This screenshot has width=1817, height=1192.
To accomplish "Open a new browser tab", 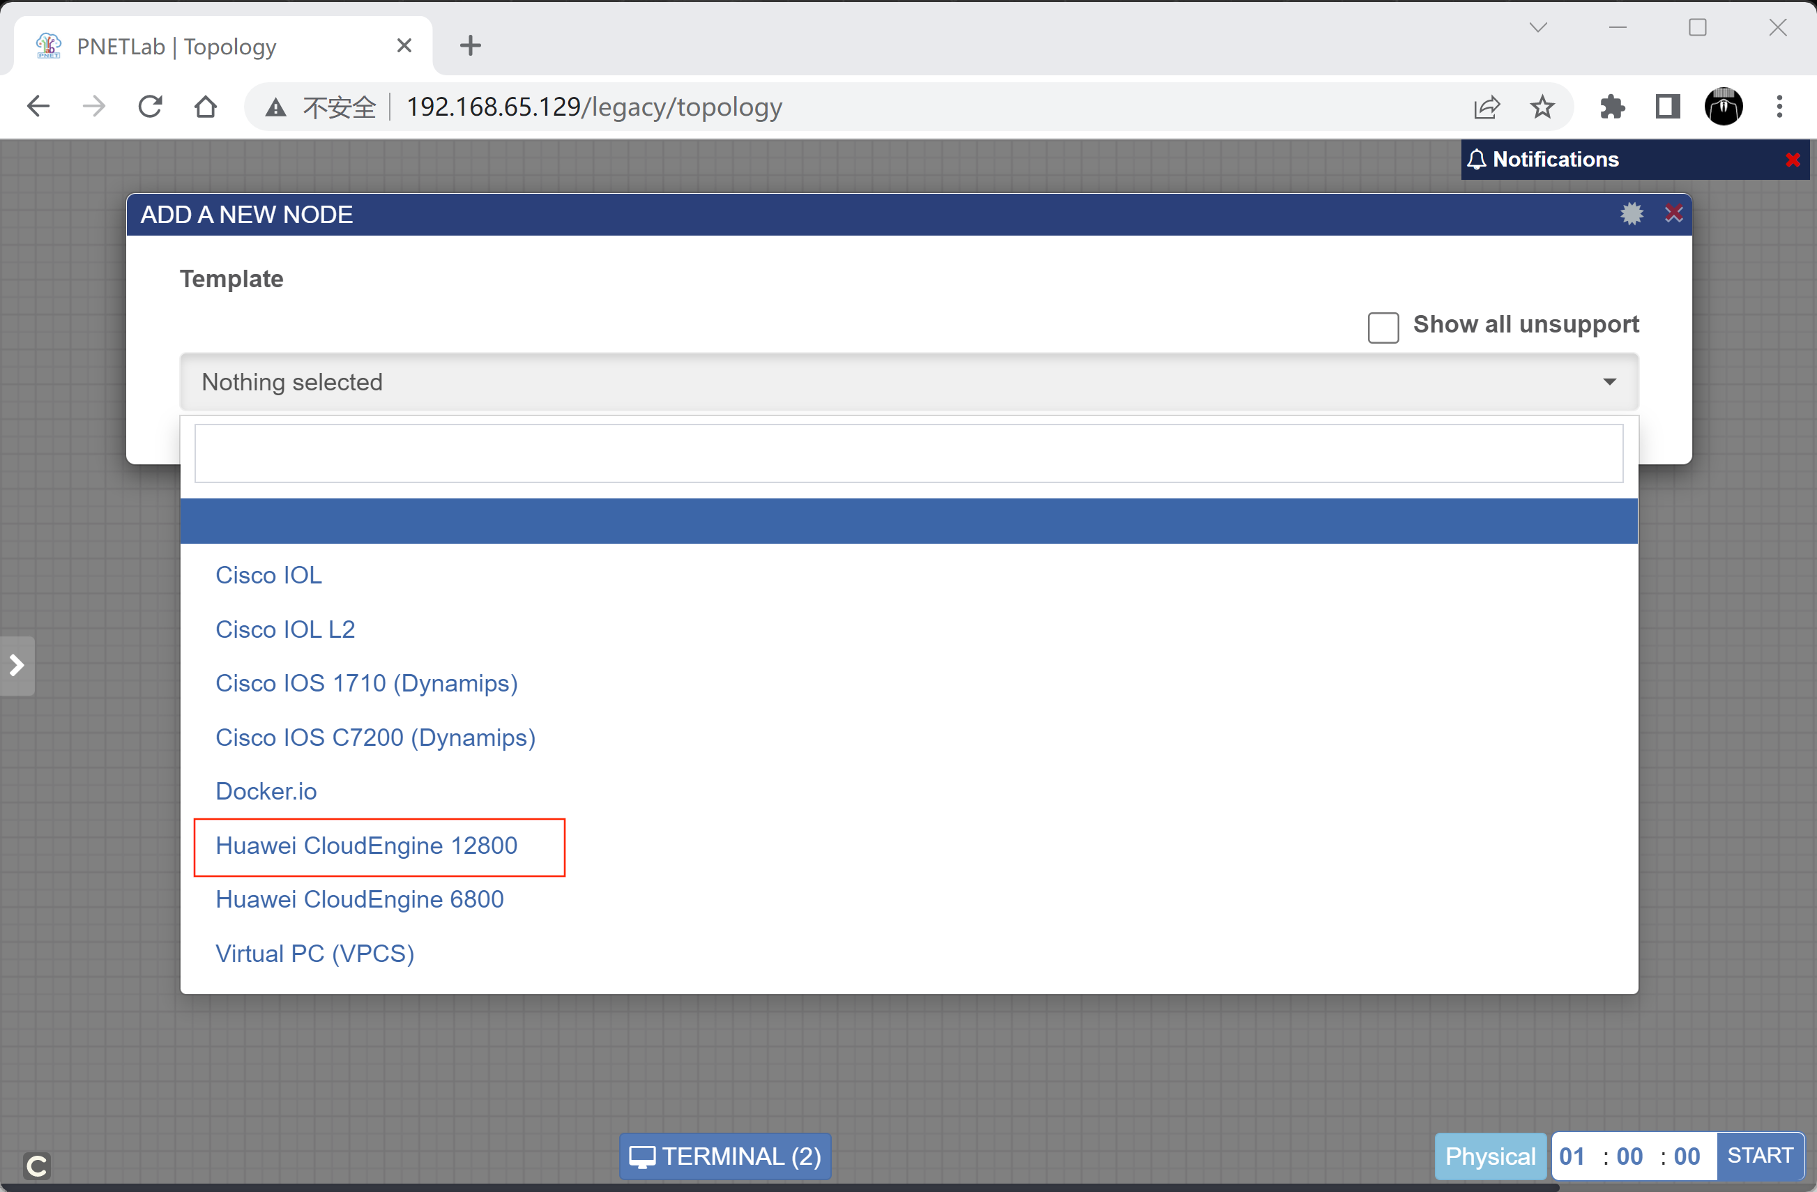I will point(470,46).
